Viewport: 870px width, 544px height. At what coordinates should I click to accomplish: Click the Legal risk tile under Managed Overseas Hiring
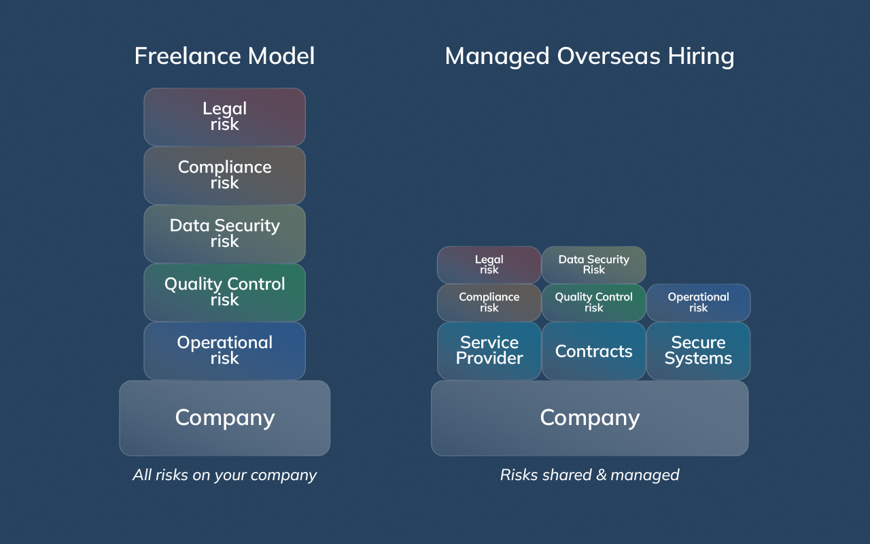pos(489,265)
